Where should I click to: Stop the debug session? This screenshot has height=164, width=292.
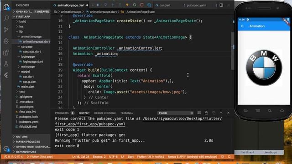[142, 5]
